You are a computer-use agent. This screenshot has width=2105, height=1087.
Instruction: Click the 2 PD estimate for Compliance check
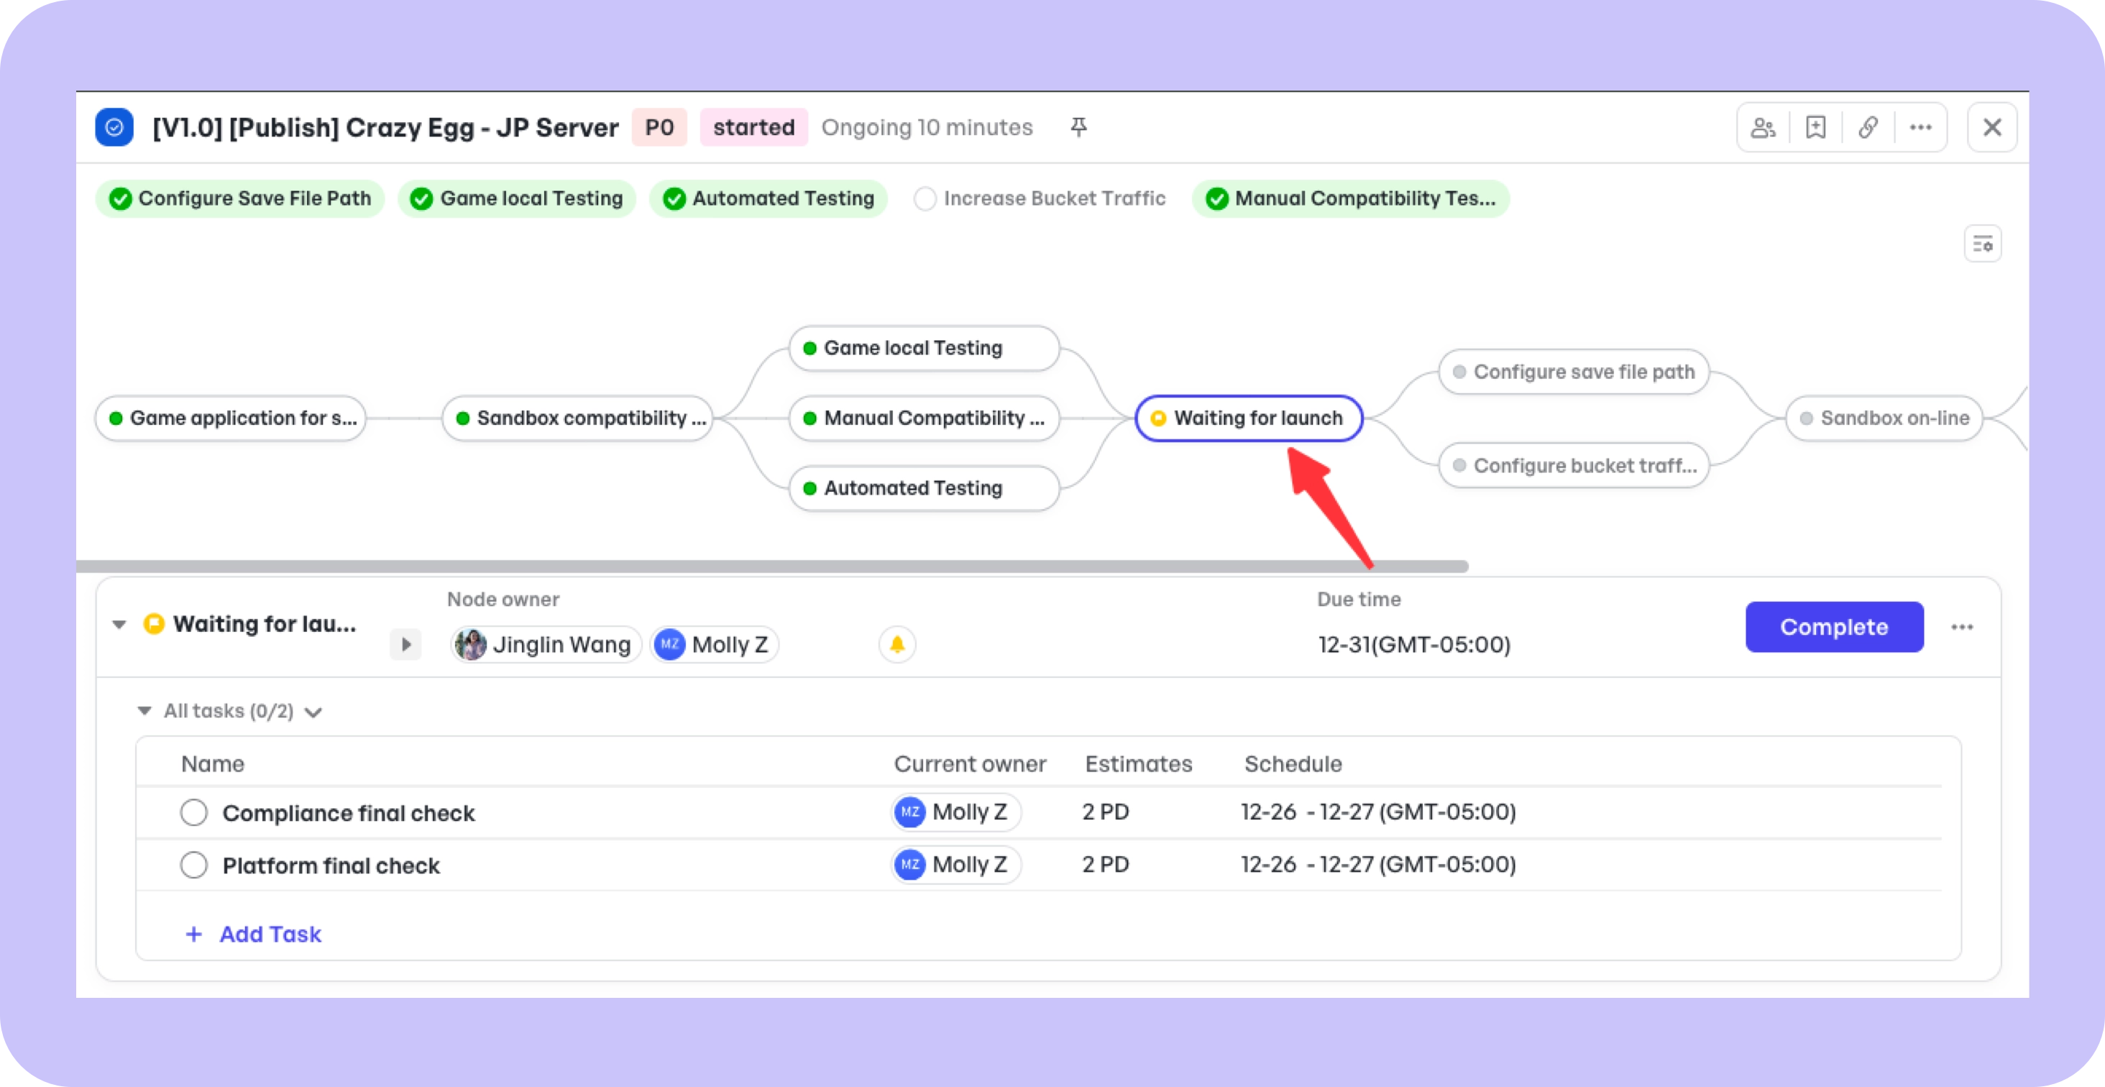pyautogui.click(x=1106, y=812)
